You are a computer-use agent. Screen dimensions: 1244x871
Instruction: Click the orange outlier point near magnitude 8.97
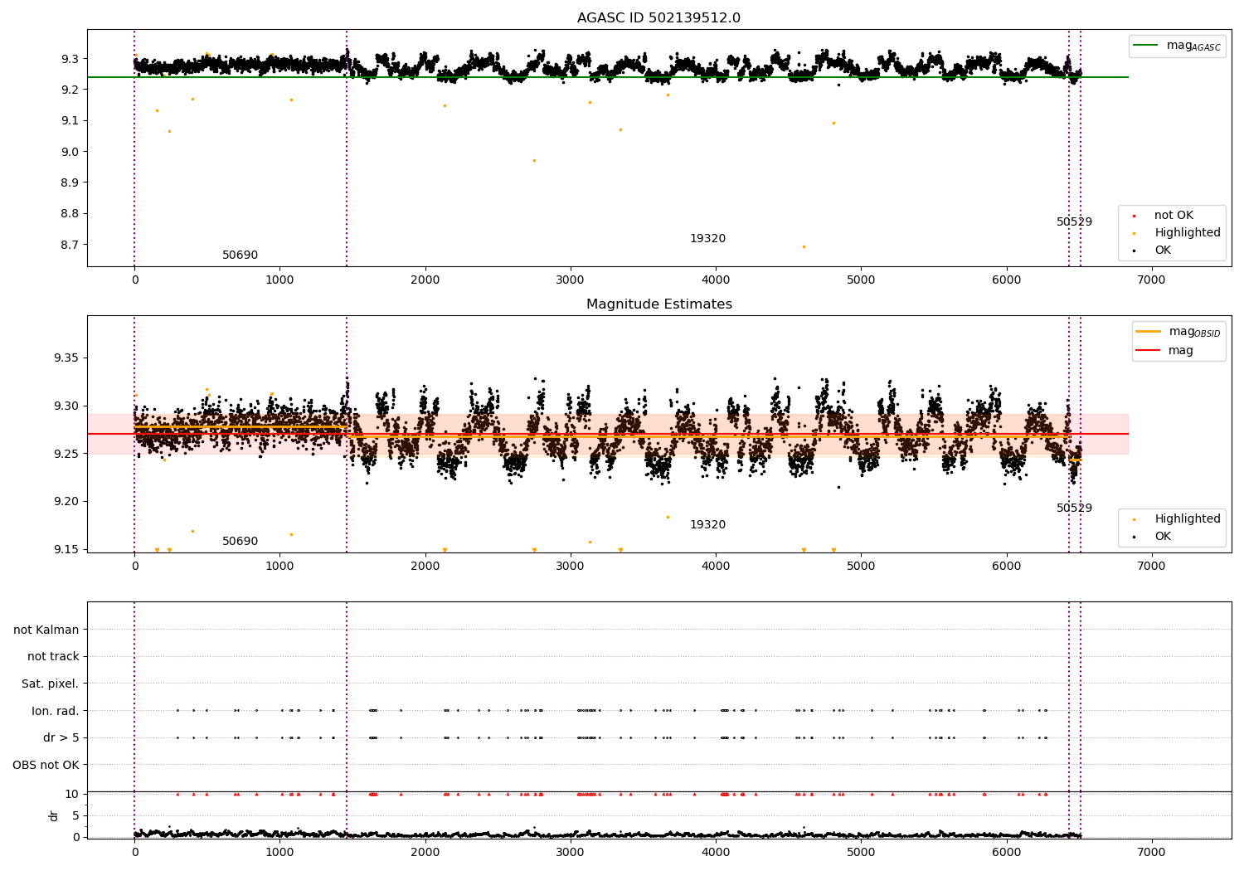coord(534,160)
